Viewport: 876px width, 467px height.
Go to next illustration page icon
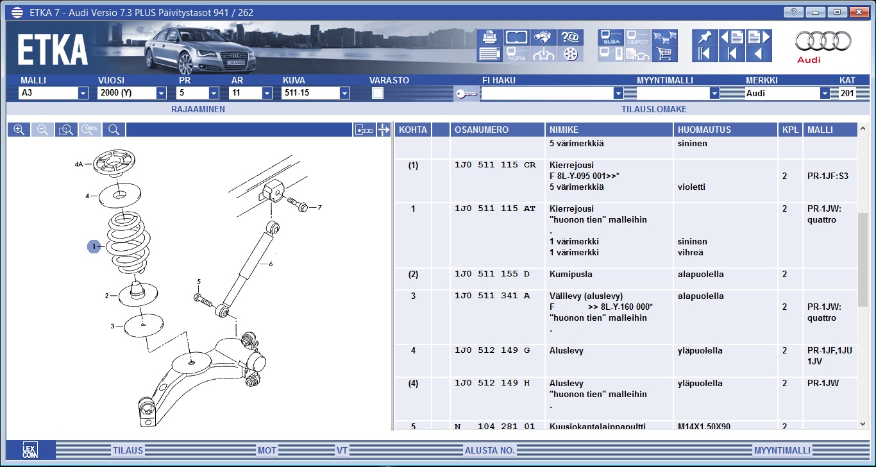point(757,37)
